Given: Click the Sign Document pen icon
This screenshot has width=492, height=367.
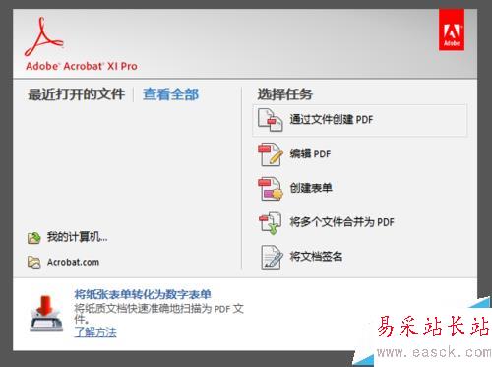Looking at the screenshot, I should [x=272, y=257].
